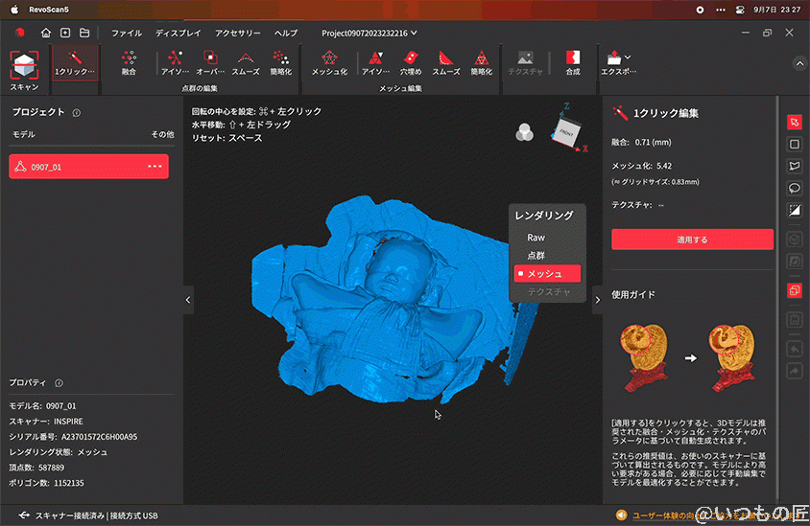Expand the エクスポート export dropdown
810x526 pixels.
pyautogui.click(x=617, y=62)
